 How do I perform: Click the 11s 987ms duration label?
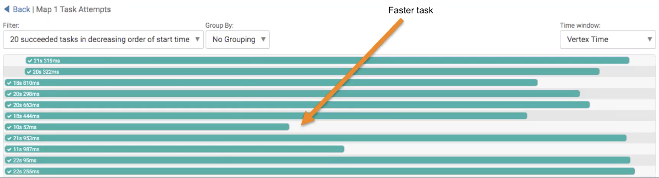26,149
